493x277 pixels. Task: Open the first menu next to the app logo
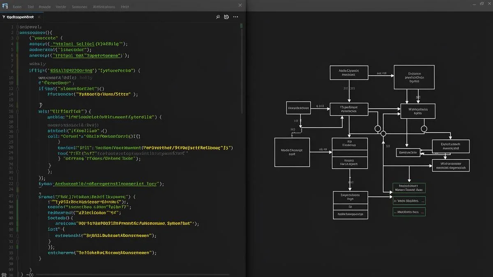coord(17,7)
